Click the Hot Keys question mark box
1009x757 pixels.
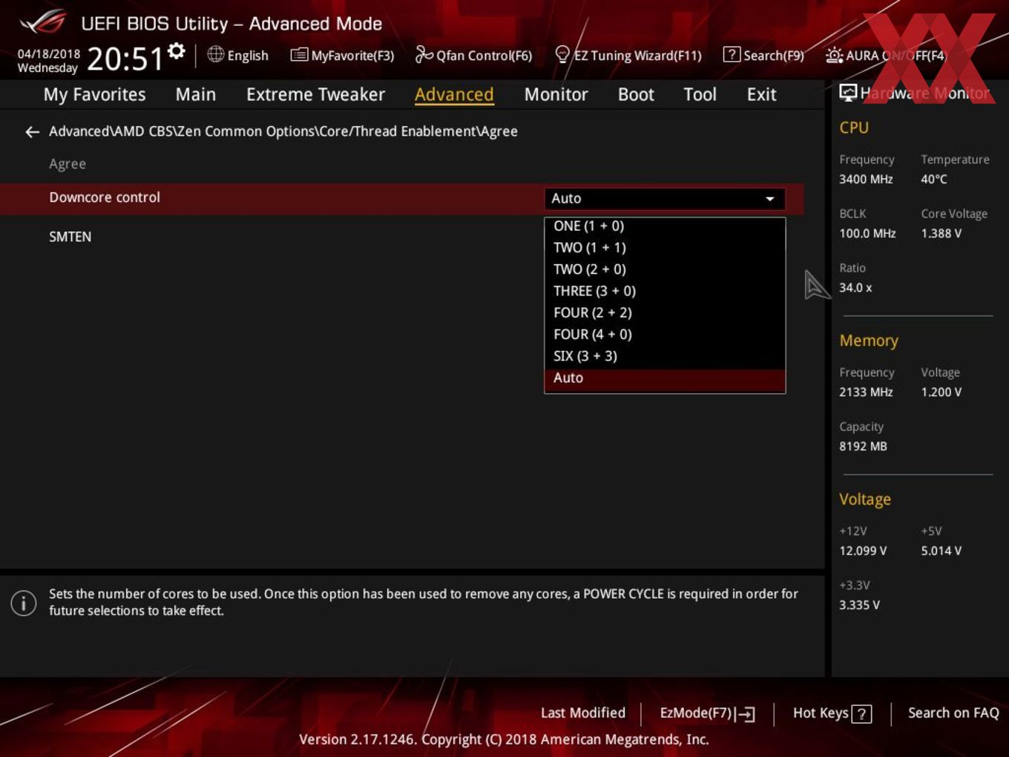tap(861, 714)
